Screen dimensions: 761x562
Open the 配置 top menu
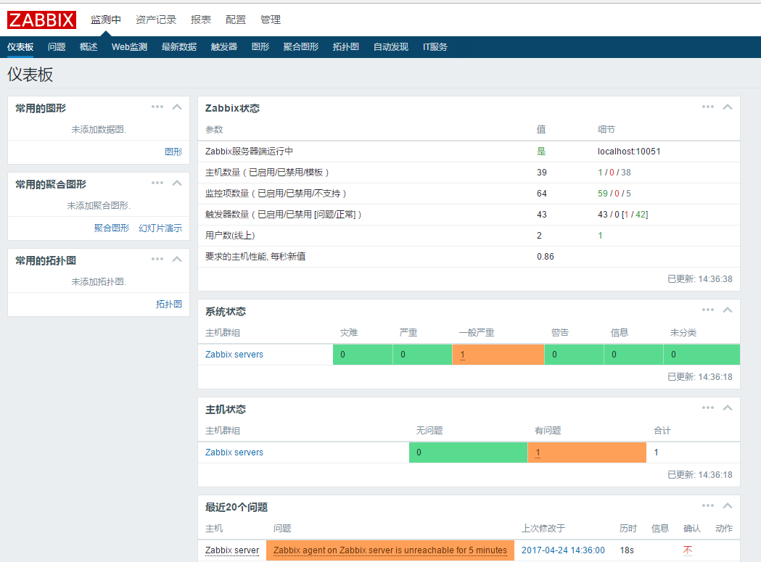[x=236, y=20]
